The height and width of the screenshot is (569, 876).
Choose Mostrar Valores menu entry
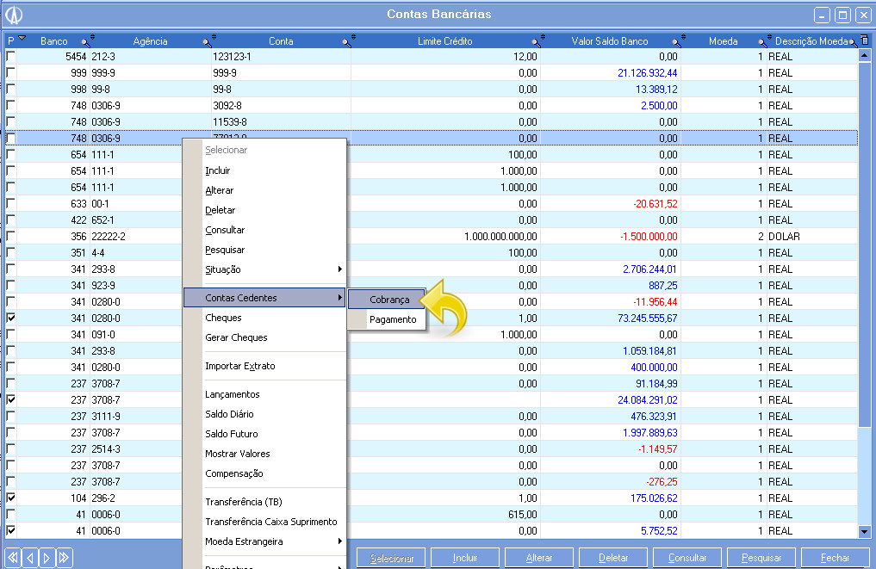pos(264,454)
